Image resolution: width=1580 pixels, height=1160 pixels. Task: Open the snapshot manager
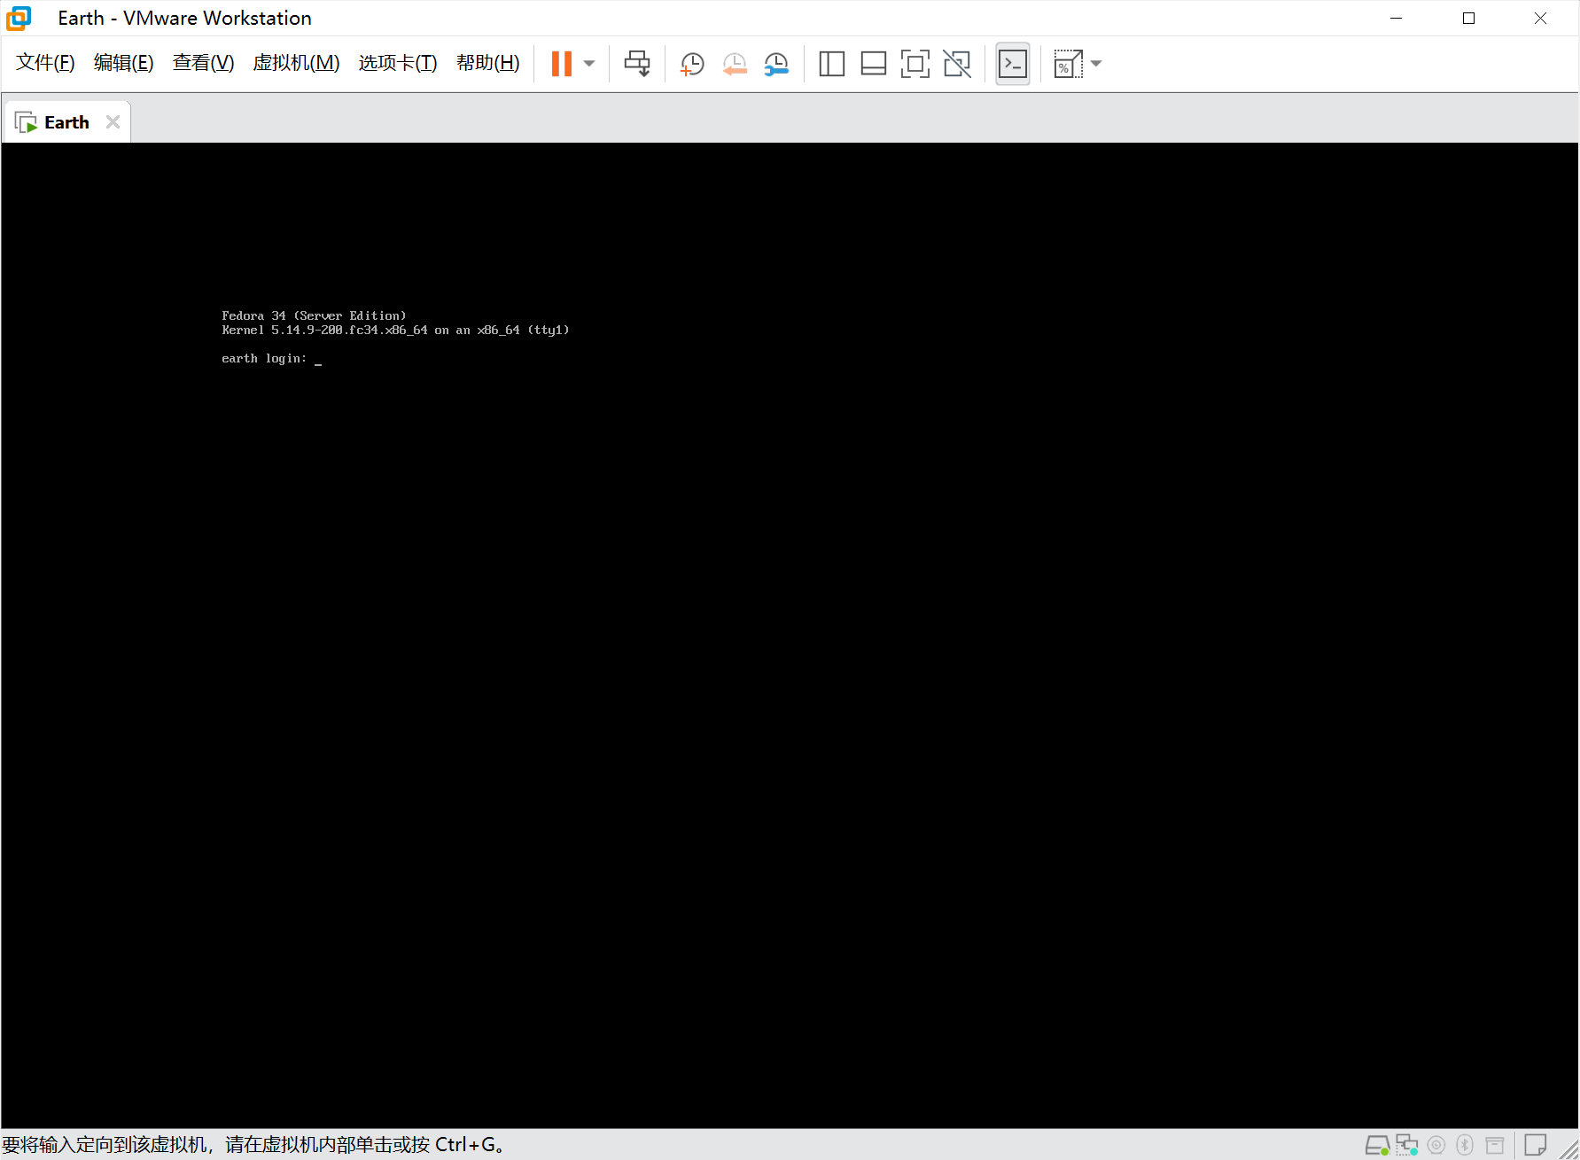coord(776,63)
